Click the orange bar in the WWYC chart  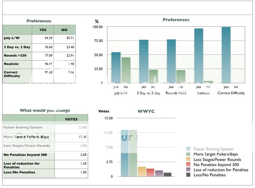142,172
